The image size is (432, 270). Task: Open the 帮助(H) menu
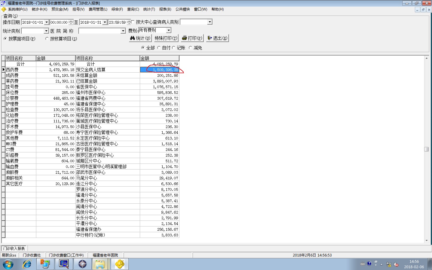pyautogui.click(x=217, y=9)
